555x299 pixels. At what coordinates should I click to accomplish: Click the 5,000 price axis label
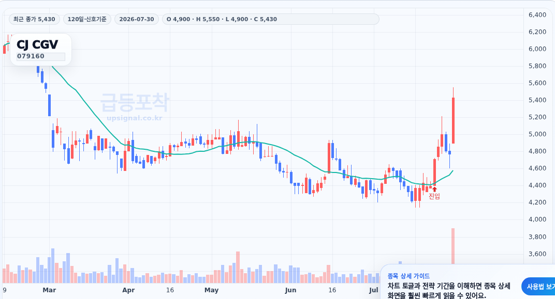point(537,134)
